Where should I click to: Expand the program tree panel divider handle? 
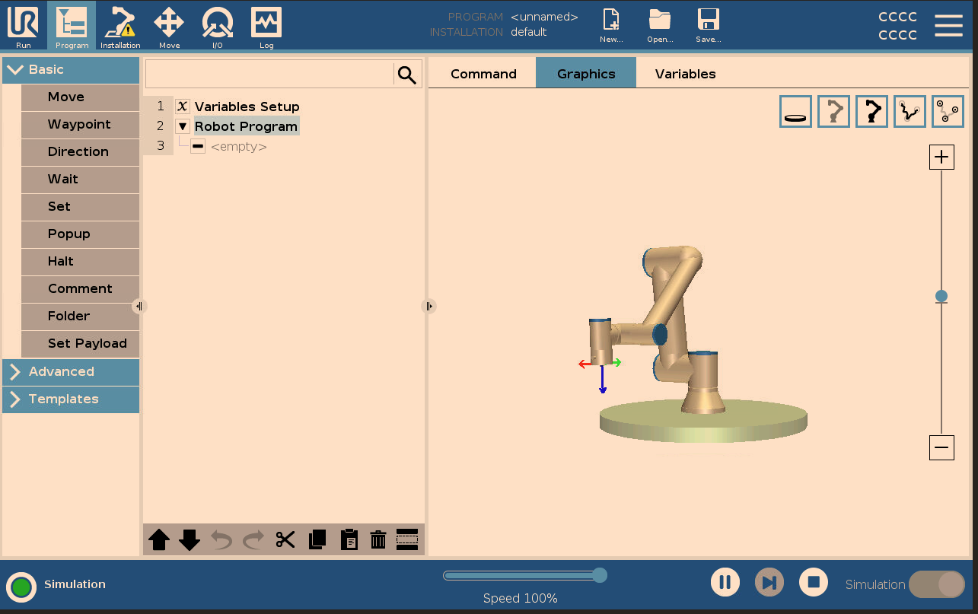click(428, 306)
